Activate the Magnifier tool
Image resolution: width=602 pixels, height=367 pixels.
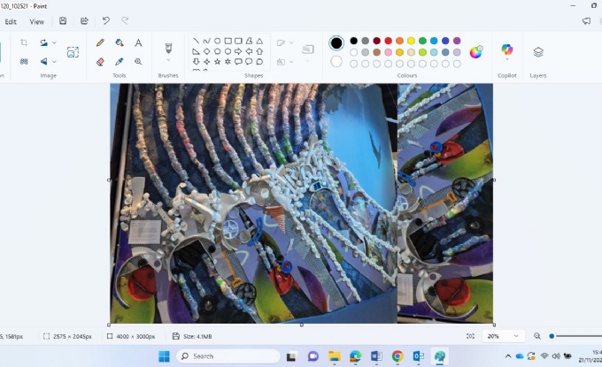click(x=139, y=62)
